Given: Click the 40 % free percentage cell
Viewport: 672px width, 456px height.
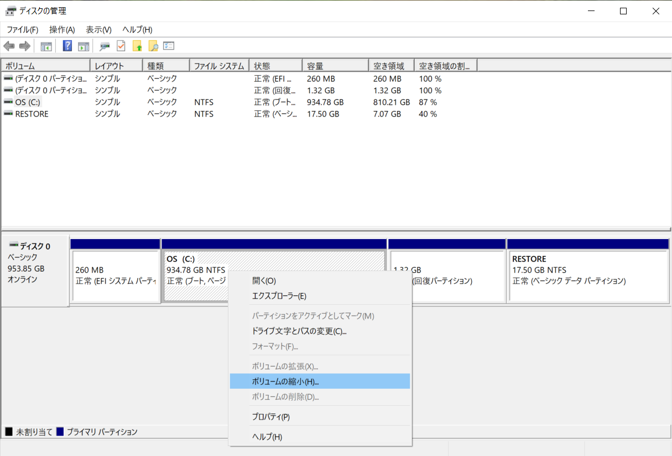Looking at the screenshot, I should (428, 114).
